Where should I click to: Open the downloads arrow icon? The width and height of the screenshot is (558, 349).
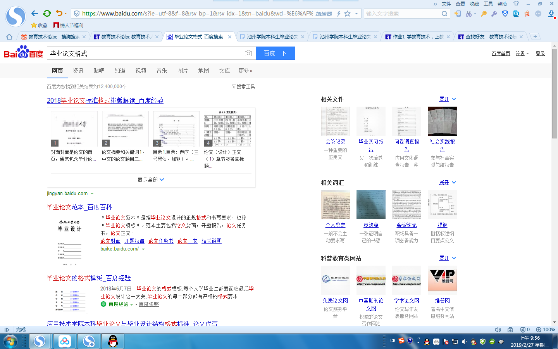(x=551, y=14)
